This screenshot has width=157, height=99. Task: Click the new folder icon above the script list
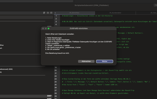tap(48, 13)
